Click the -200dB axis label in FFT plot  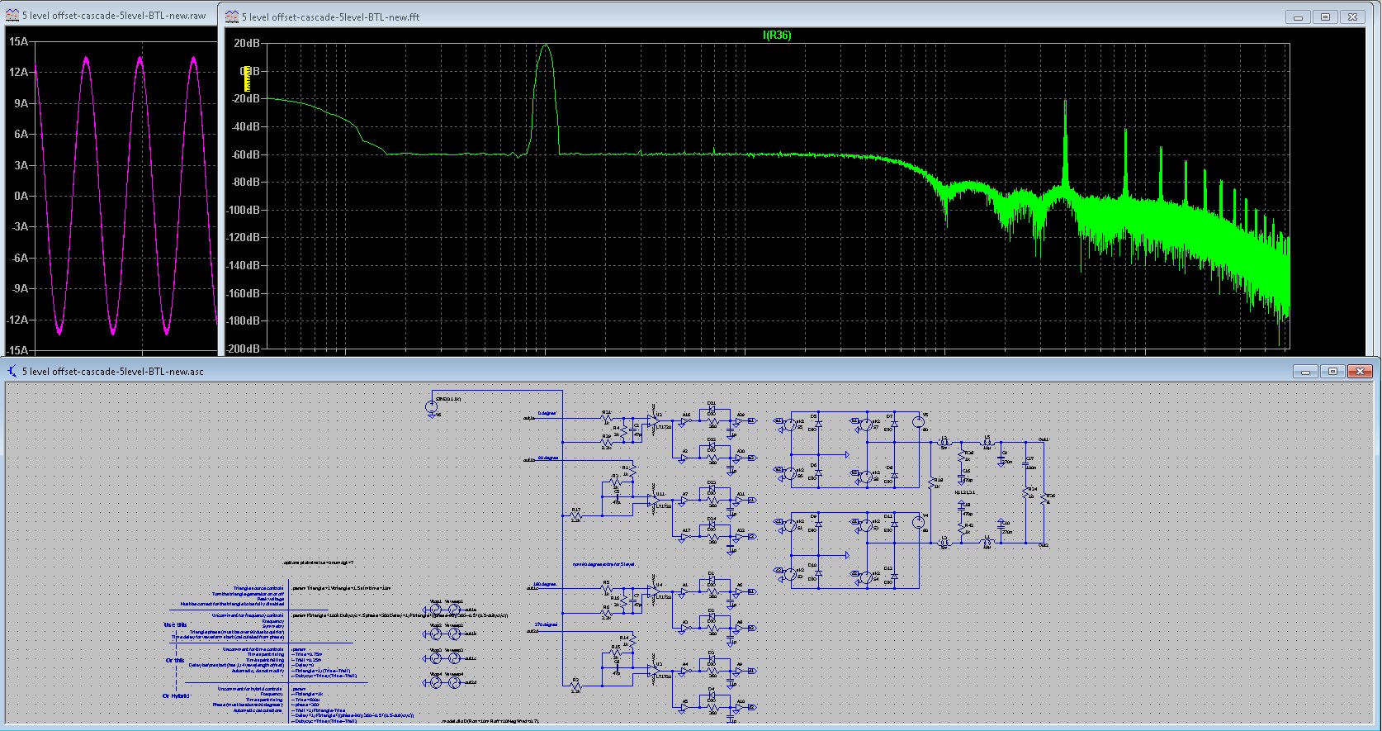point(243,349)
